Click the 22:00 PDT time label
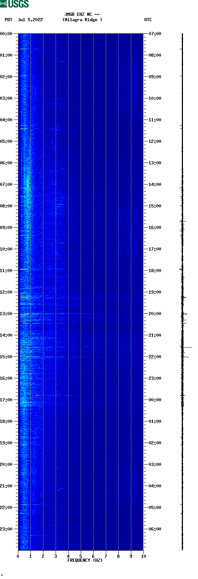 point(6,508)
